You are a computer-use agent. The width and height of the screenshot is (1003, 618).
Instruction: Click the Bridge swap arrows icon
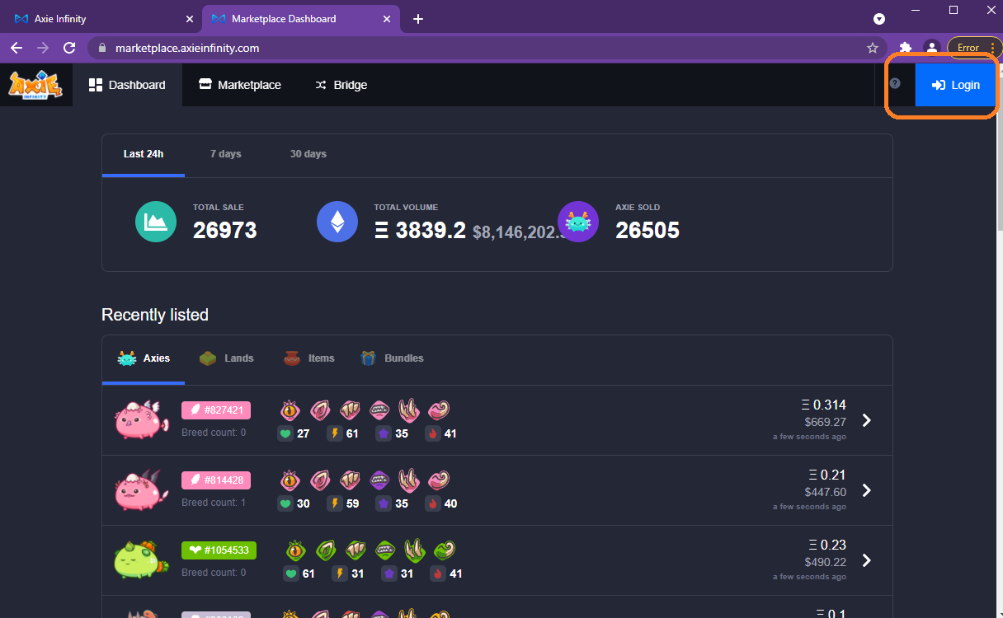point(320,84)
